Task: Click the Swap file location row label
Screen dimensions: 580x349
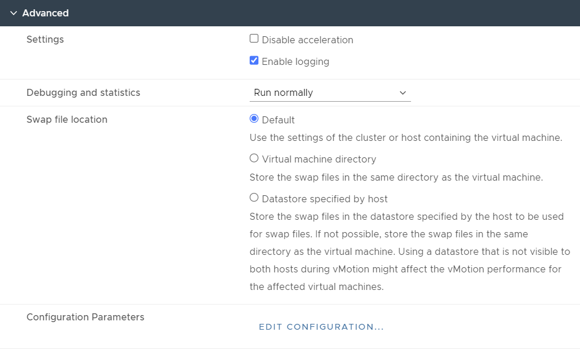Action: [x=67, y=119]
